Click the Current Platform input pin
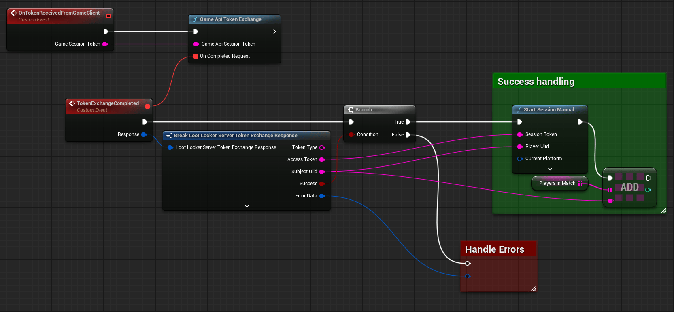674x312 pixels. click(x=520, y=159)
